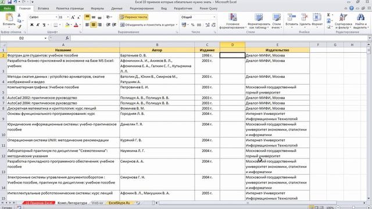Toggle align text left
The height and width of the screenshot is (209, 372).
(87, 24)
